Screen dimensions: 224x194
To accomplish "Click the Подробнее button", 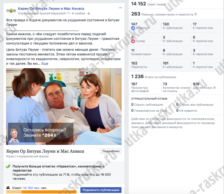I will pyautogui.click(x=111, y=151).
